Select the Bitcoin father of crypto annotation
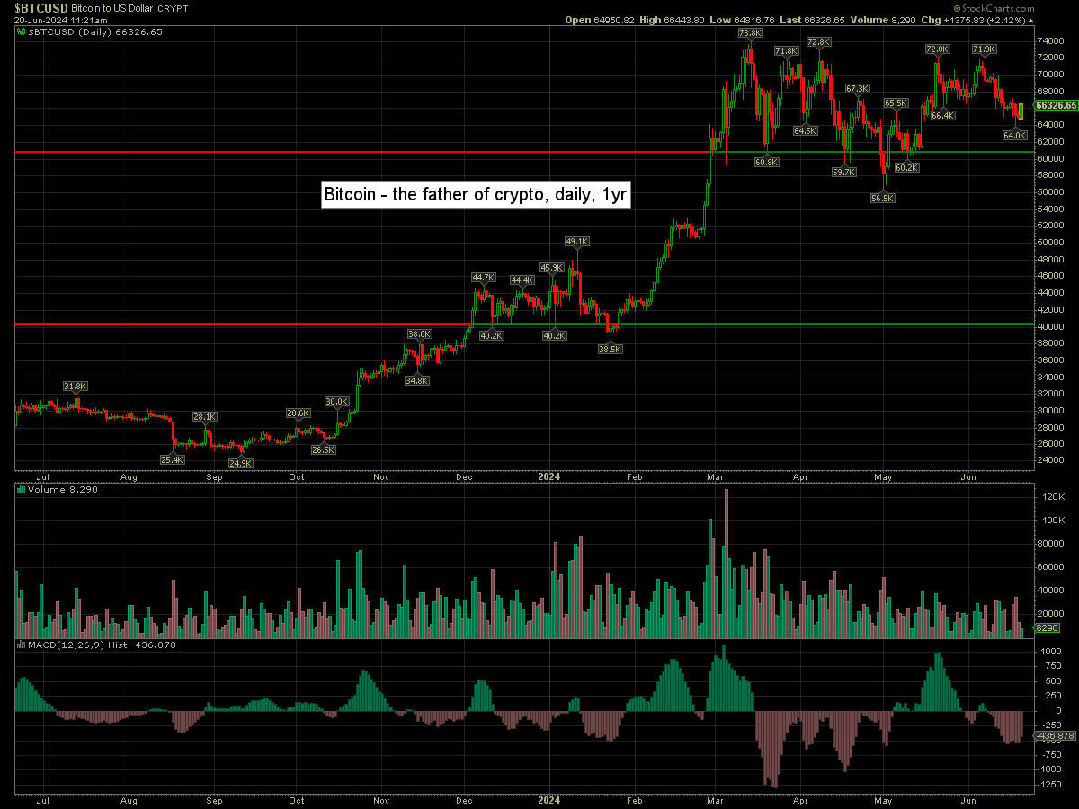The height and width of the screenshot is (809, 1079). click(476, 195)
